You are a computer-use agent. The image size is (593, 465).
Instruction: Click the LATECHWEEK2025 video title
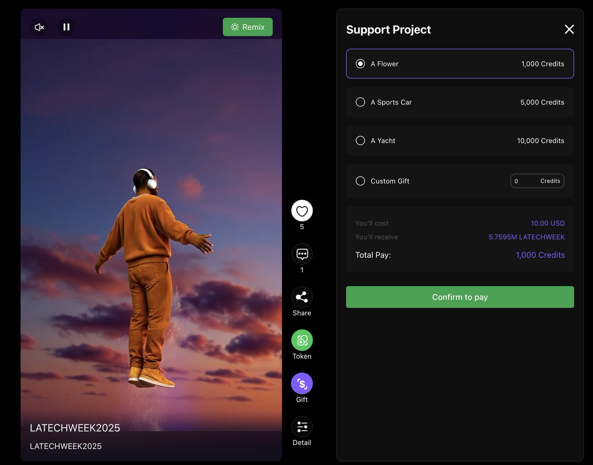tap(75, 427)
